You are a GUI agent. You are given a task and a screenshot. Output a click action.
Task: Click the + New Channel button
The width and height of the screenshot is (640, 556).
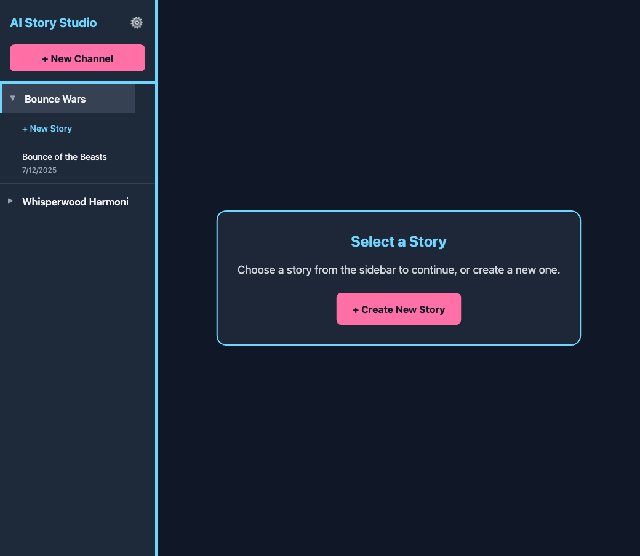tap(78, 58)
